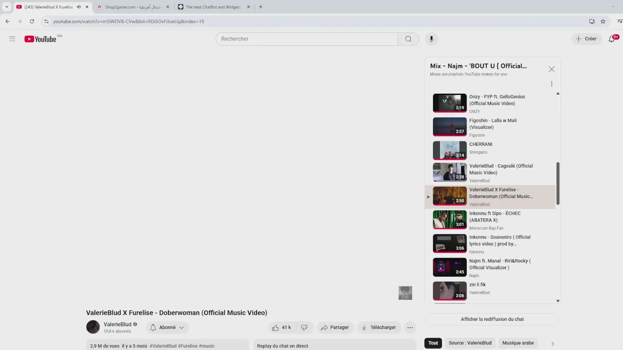Click the Télécharger download button
The image size is (623, 350).
click(x=379, y=328)
